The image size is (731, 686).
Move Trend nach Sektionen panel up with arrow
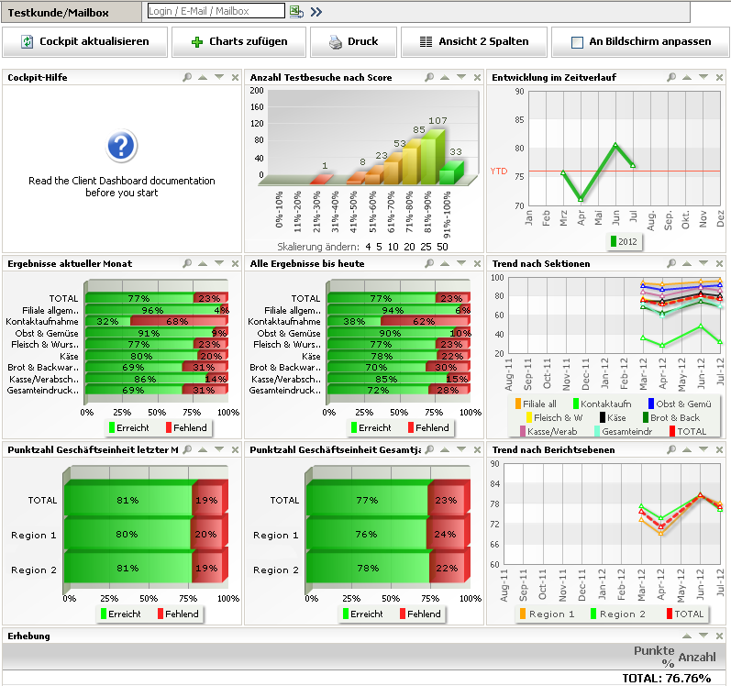point(687,264)
